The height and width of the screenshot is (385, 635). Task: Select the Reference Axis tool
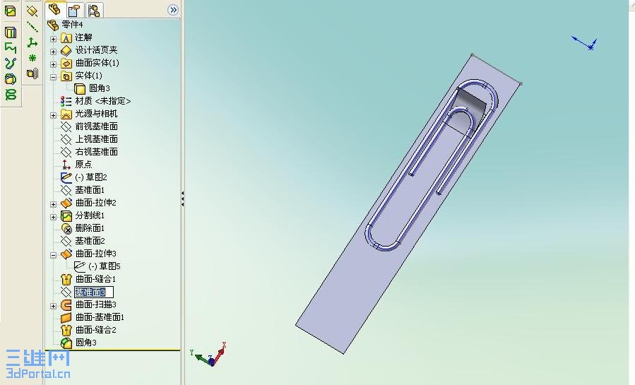click(32, 27)
